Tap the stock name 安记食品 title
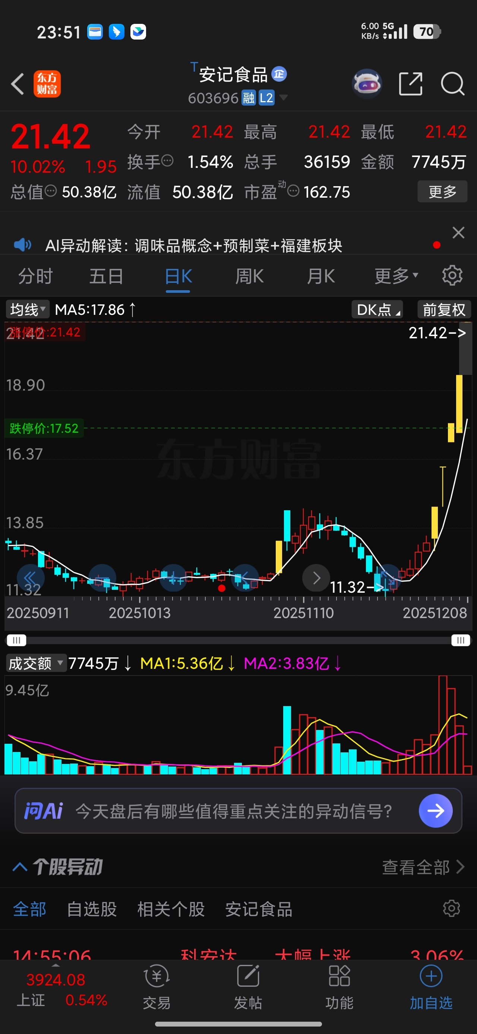477x1034 pixels. [x=234, y=75]
